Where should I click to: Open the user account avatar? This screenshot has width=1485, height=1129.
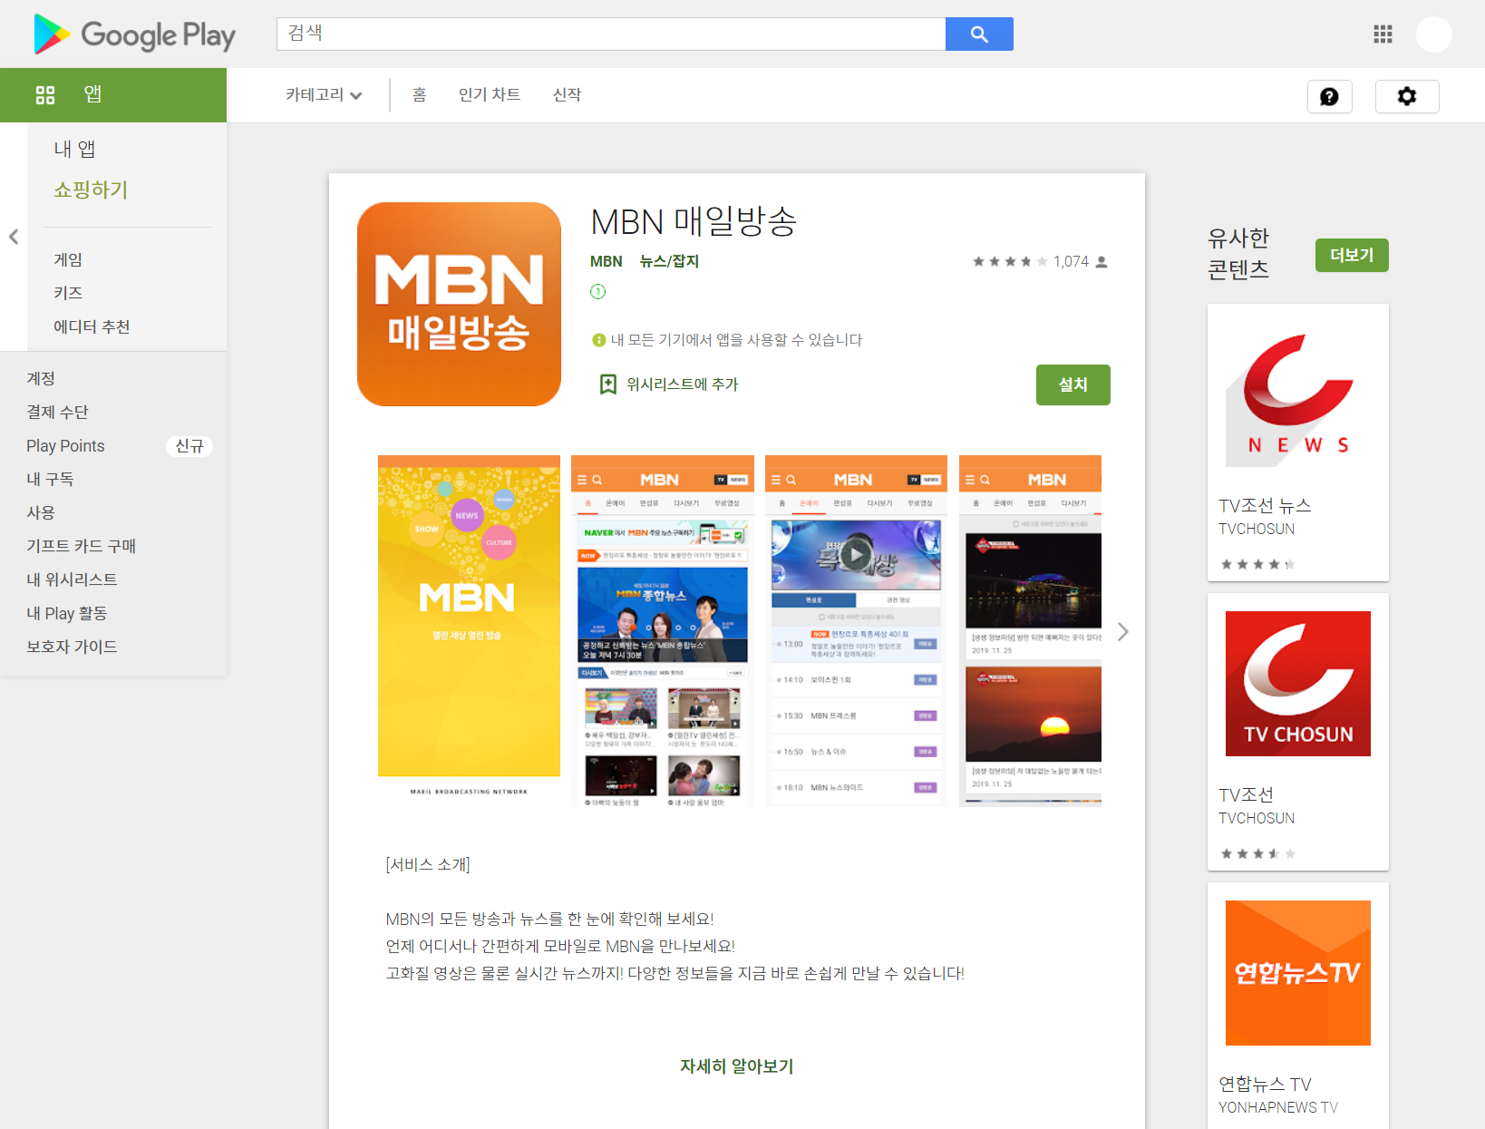[x=1434, y=34]
